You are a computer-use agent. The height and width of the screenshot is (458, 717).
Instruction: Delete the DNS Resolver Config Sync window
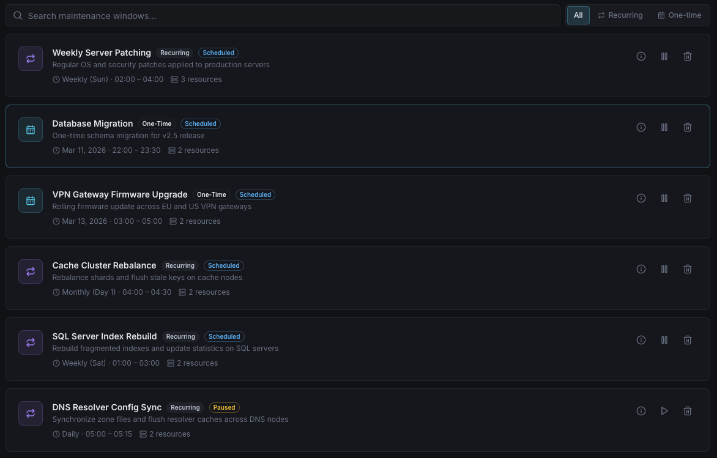click(x=688, y=411)
